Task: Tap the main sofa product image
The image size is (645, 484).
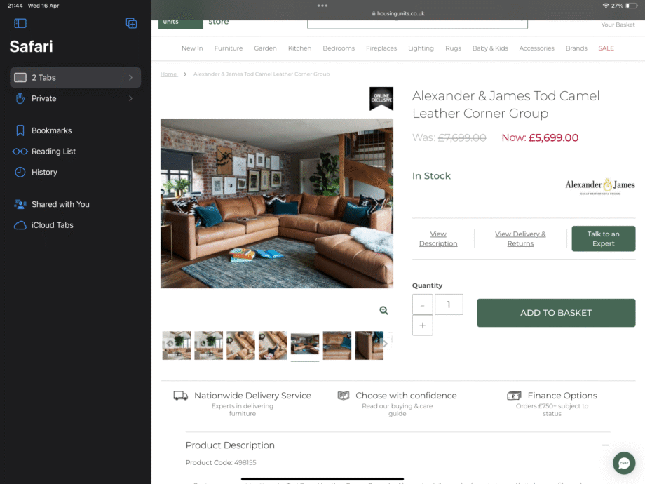Action: tap(277, 203)
